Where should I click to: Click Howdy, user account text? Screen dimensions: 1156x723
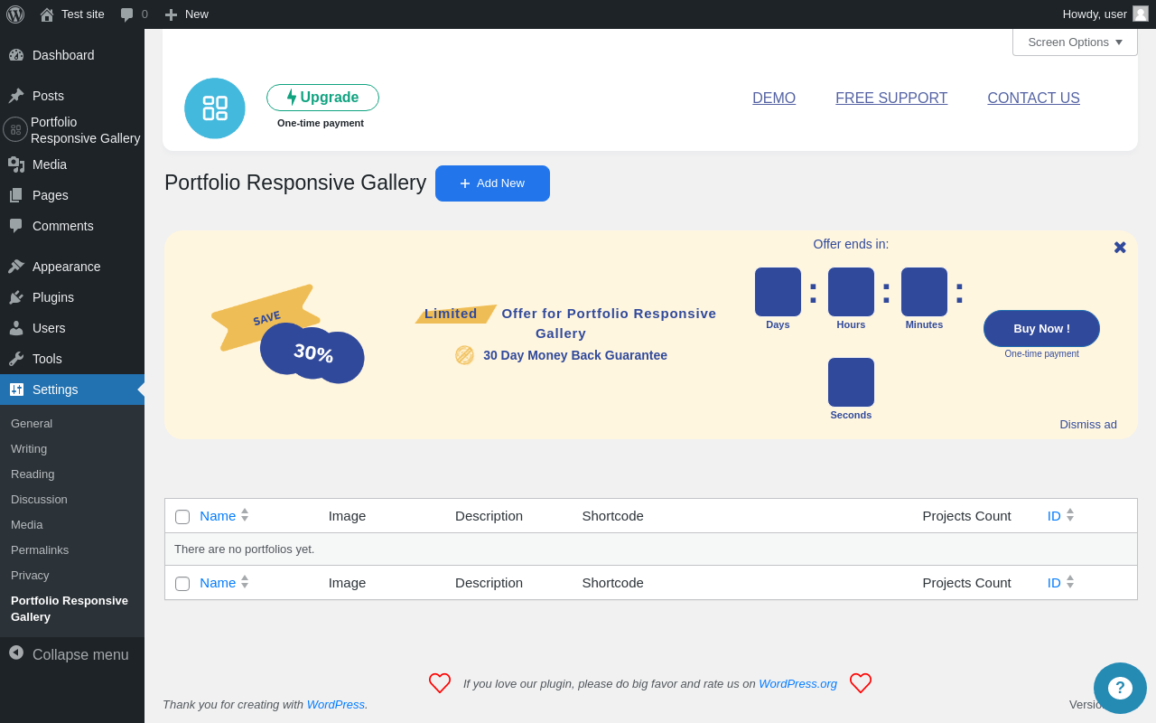pos(1095,14)
